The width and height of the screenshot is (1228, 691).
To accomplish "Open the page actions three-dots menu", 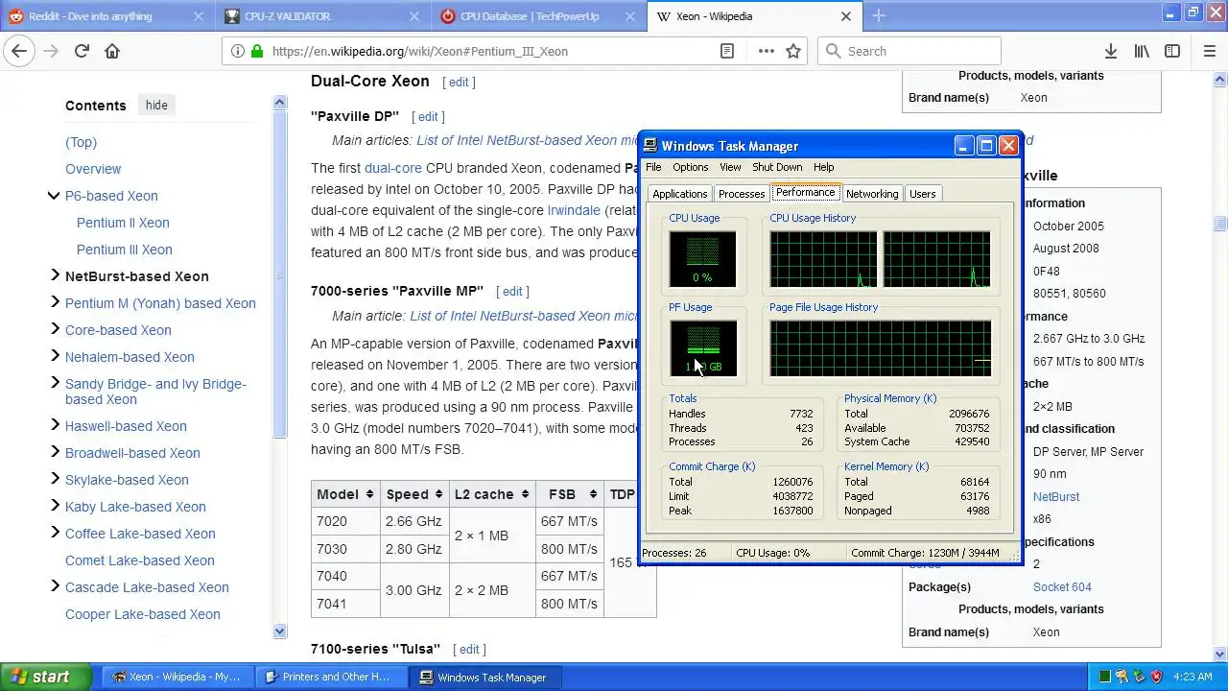I will [766, 51].
